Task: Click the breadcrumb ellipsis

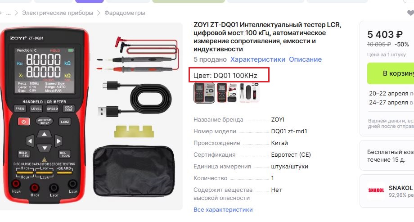Action: 9,13
